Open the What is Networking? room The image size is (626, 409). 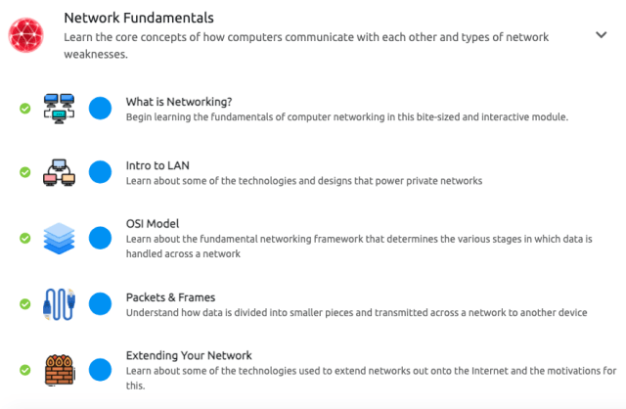(179, 102)
